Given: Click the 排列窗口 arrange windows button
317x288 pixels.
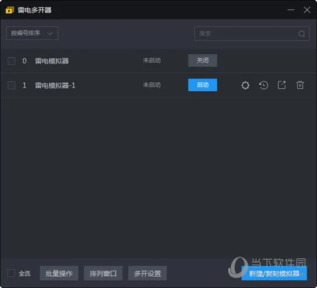Looking at the screenshot, I should point(103,273).
